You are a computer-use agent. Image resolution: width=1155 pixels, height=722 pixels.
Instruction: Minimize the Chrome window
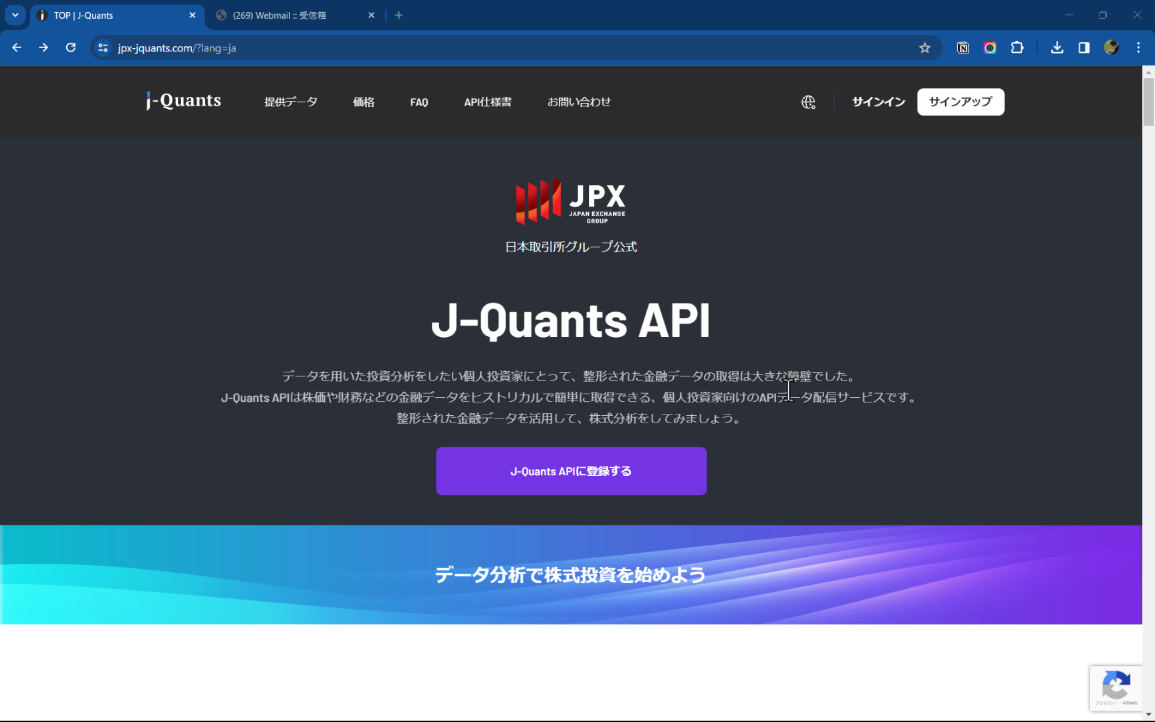point(1069,15)
